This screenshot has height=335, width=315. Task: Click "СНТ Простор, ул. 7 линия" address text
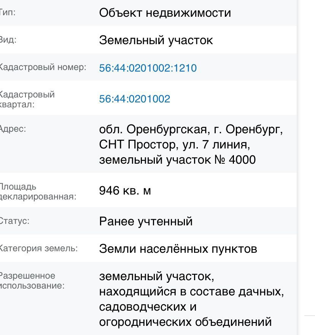[174, 145]
